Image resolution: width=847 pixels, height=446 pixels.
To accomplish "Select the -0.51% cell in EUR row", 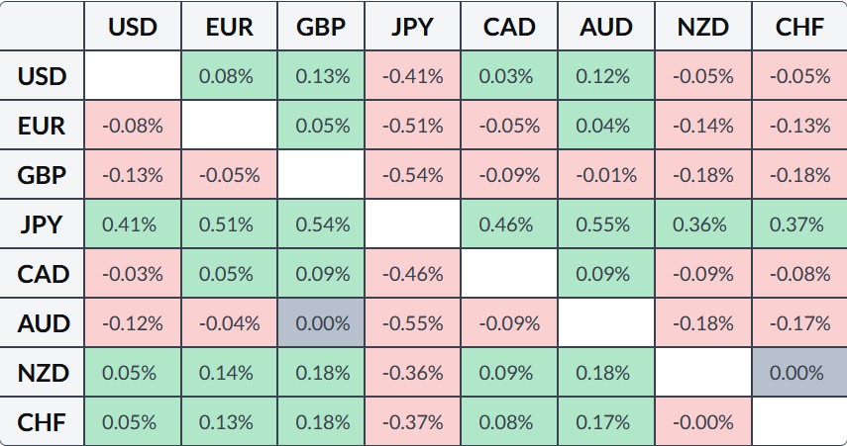I will (x=414, y=126).
